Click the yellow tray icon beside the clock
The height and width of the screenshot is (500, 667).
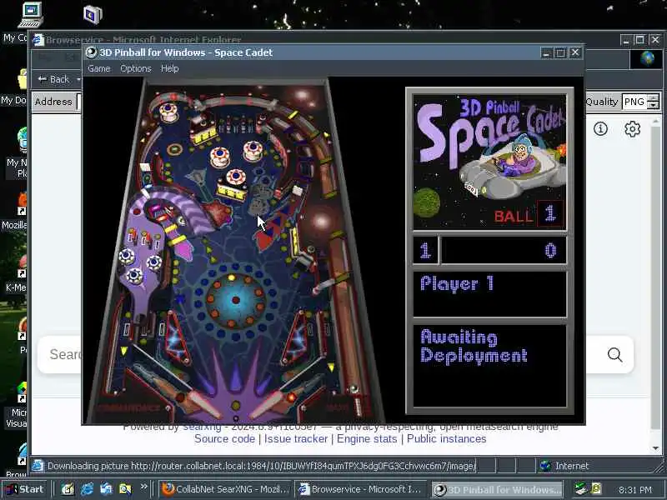tap(597, 489)
